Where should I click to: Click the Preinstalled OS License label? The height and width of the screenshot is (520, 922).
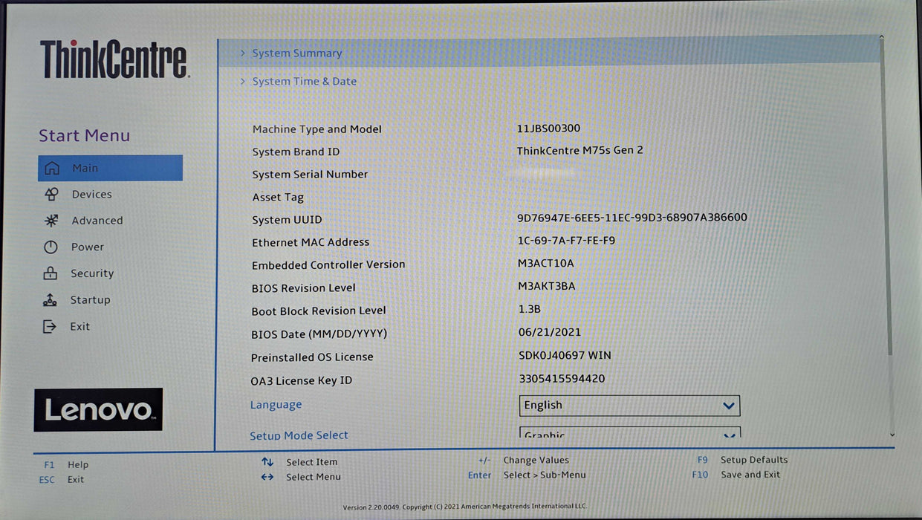(x=312, y=357)
